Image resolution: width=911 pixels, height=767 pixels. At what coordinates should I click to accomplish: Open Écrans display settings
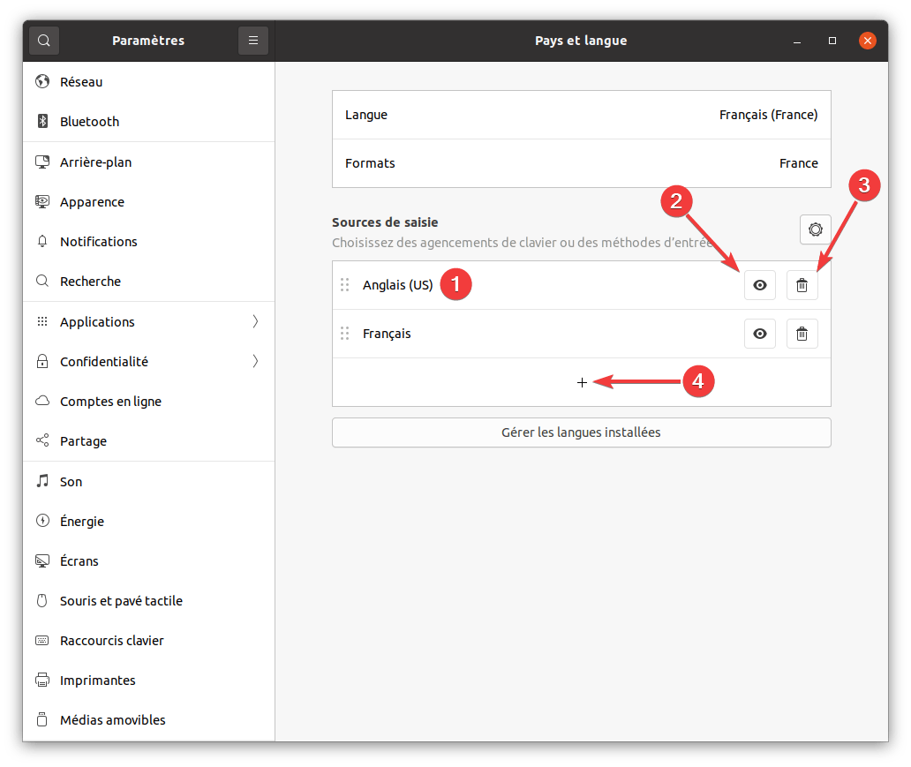point(79,561)
